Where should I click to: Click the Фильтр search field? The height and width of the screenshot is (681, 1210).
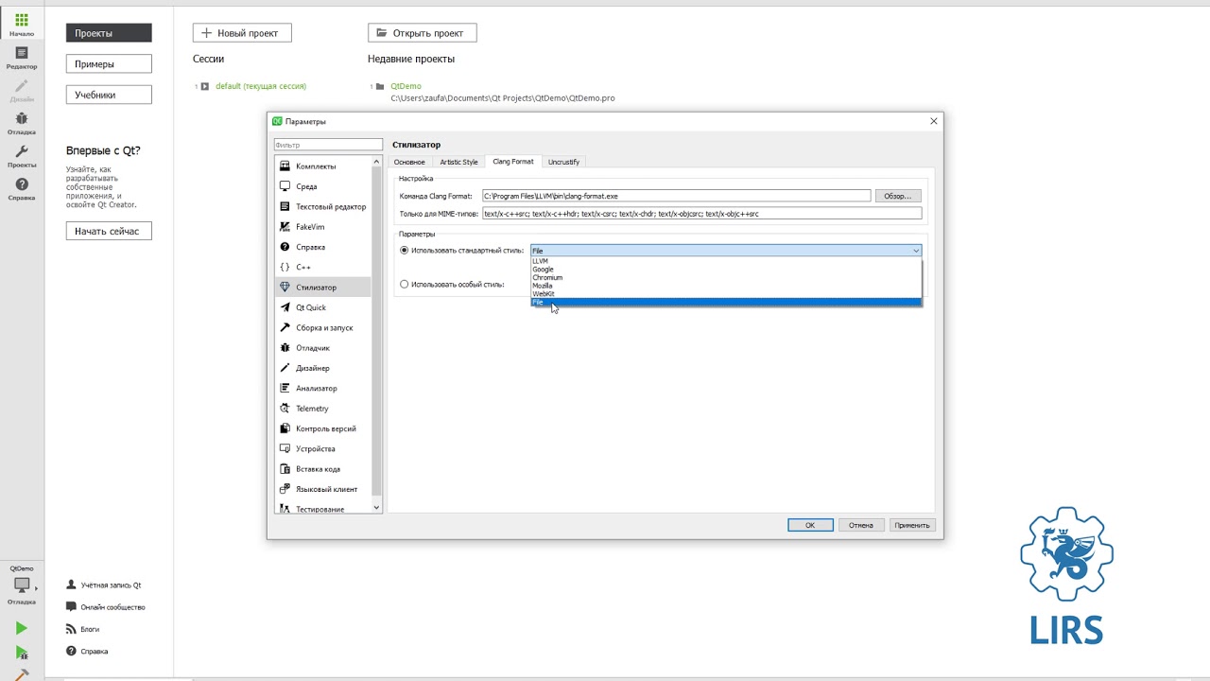[x=328, y=146]
